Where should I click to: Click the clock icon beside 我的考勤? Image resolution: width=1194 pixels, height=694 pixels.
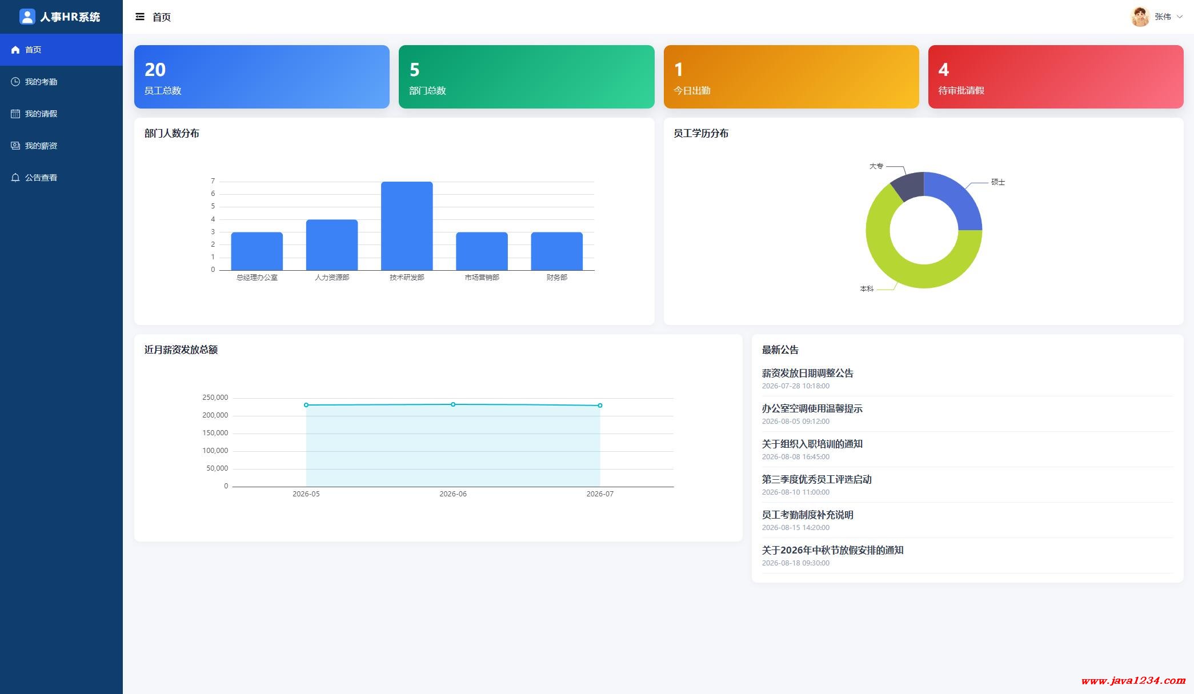pos(15,82)
